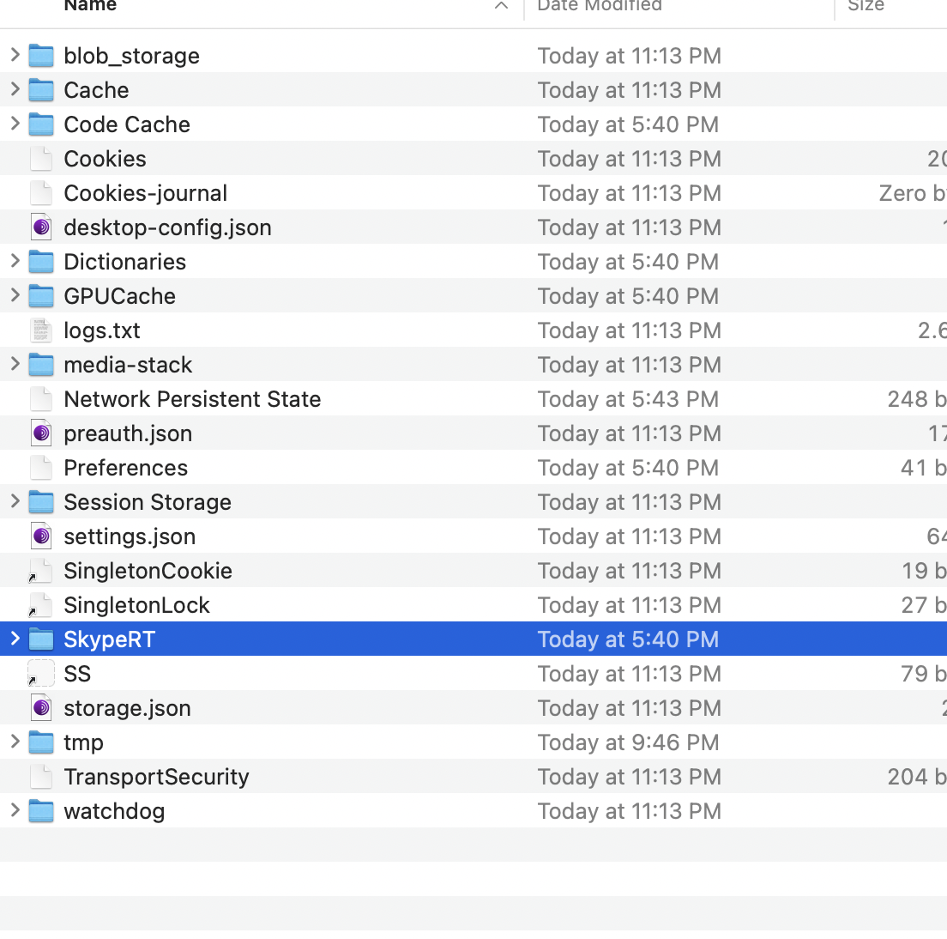Select the storage.json file name
Image resolution: width=947 pixels, height=939 pixels.
(128, 707)
